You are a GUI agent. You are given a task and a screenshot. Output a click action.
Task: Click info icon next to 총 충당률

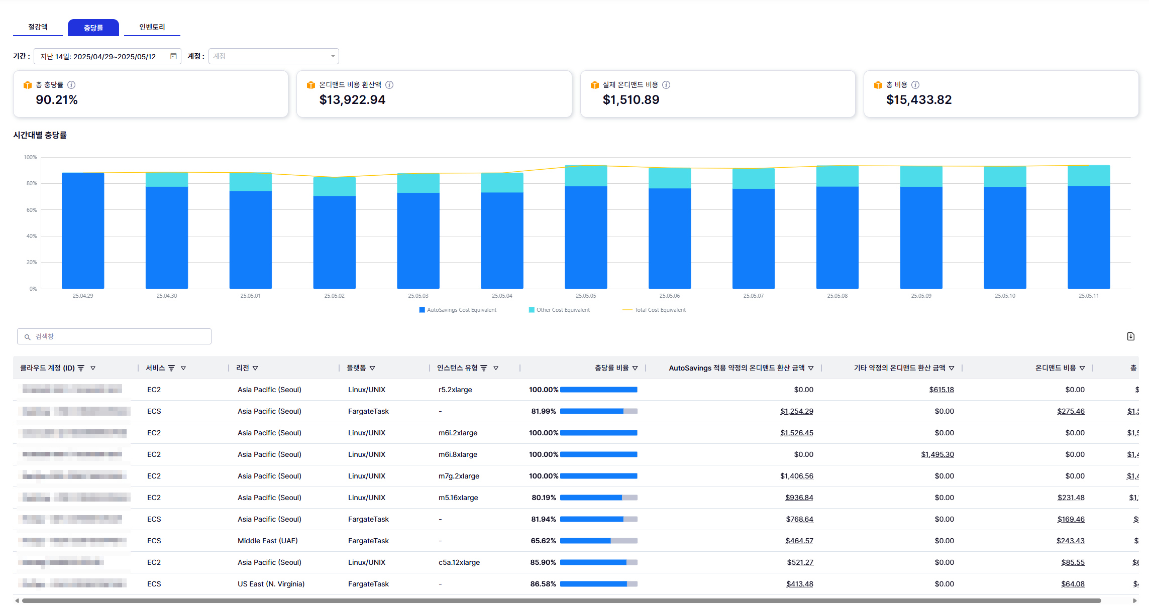[x=71, y=85]
